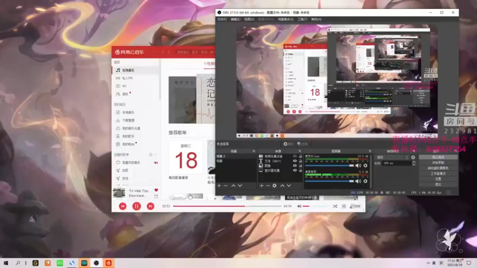Adjust 麦克风/Aux volume slider in OBS mixer

330,166
